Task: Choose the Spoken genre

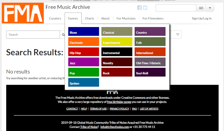Action: tap(84, 82)
